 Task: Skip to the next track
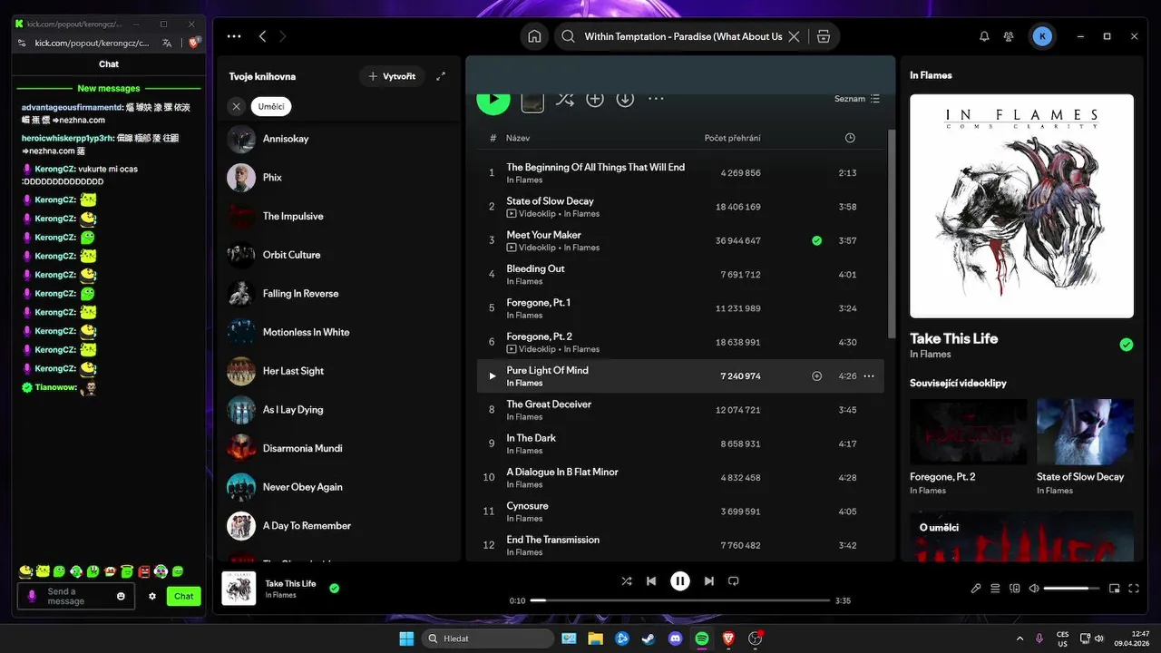(x=709, y=581)
